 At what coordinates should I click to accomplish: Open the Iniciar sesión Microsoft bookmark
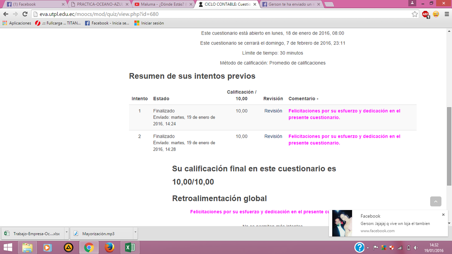149,23
